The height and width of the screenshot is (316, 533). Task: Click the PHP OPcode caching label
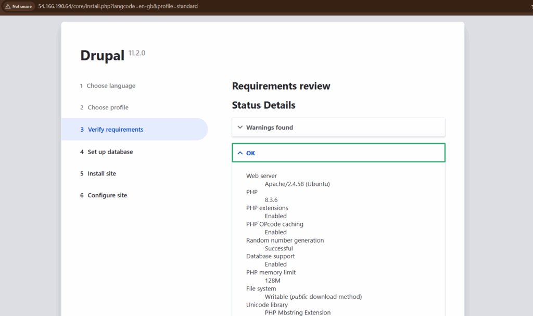pyautogui.click(x=275, y=224)
